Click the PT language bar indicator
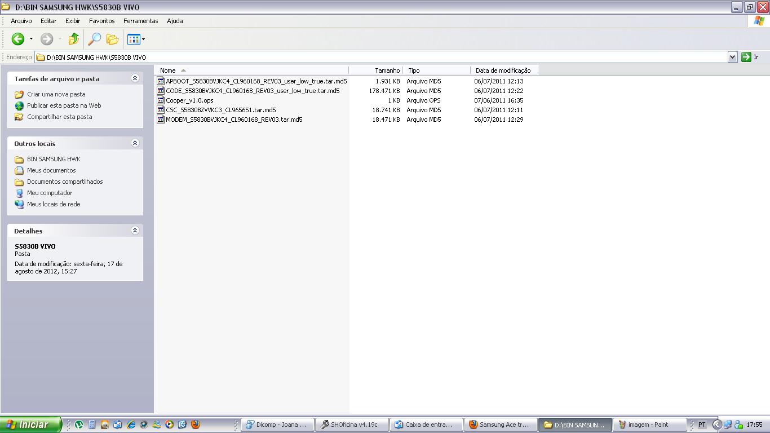Image resolution: width=770 pixels, height=433 pixels. click(x=702, y=425)
